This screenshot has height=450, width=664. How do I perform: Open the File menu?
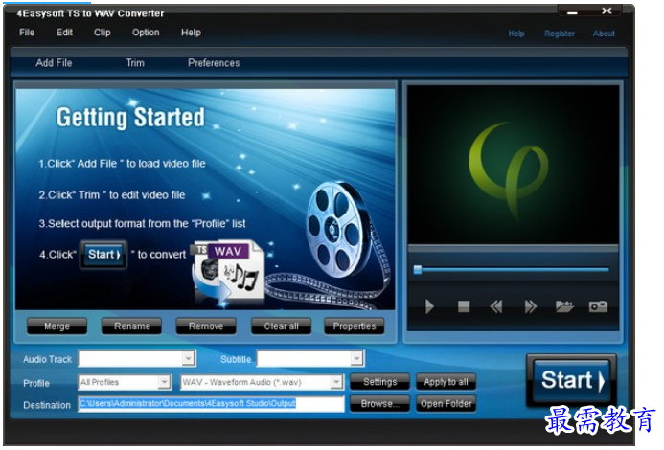click(x=27, y=33)
